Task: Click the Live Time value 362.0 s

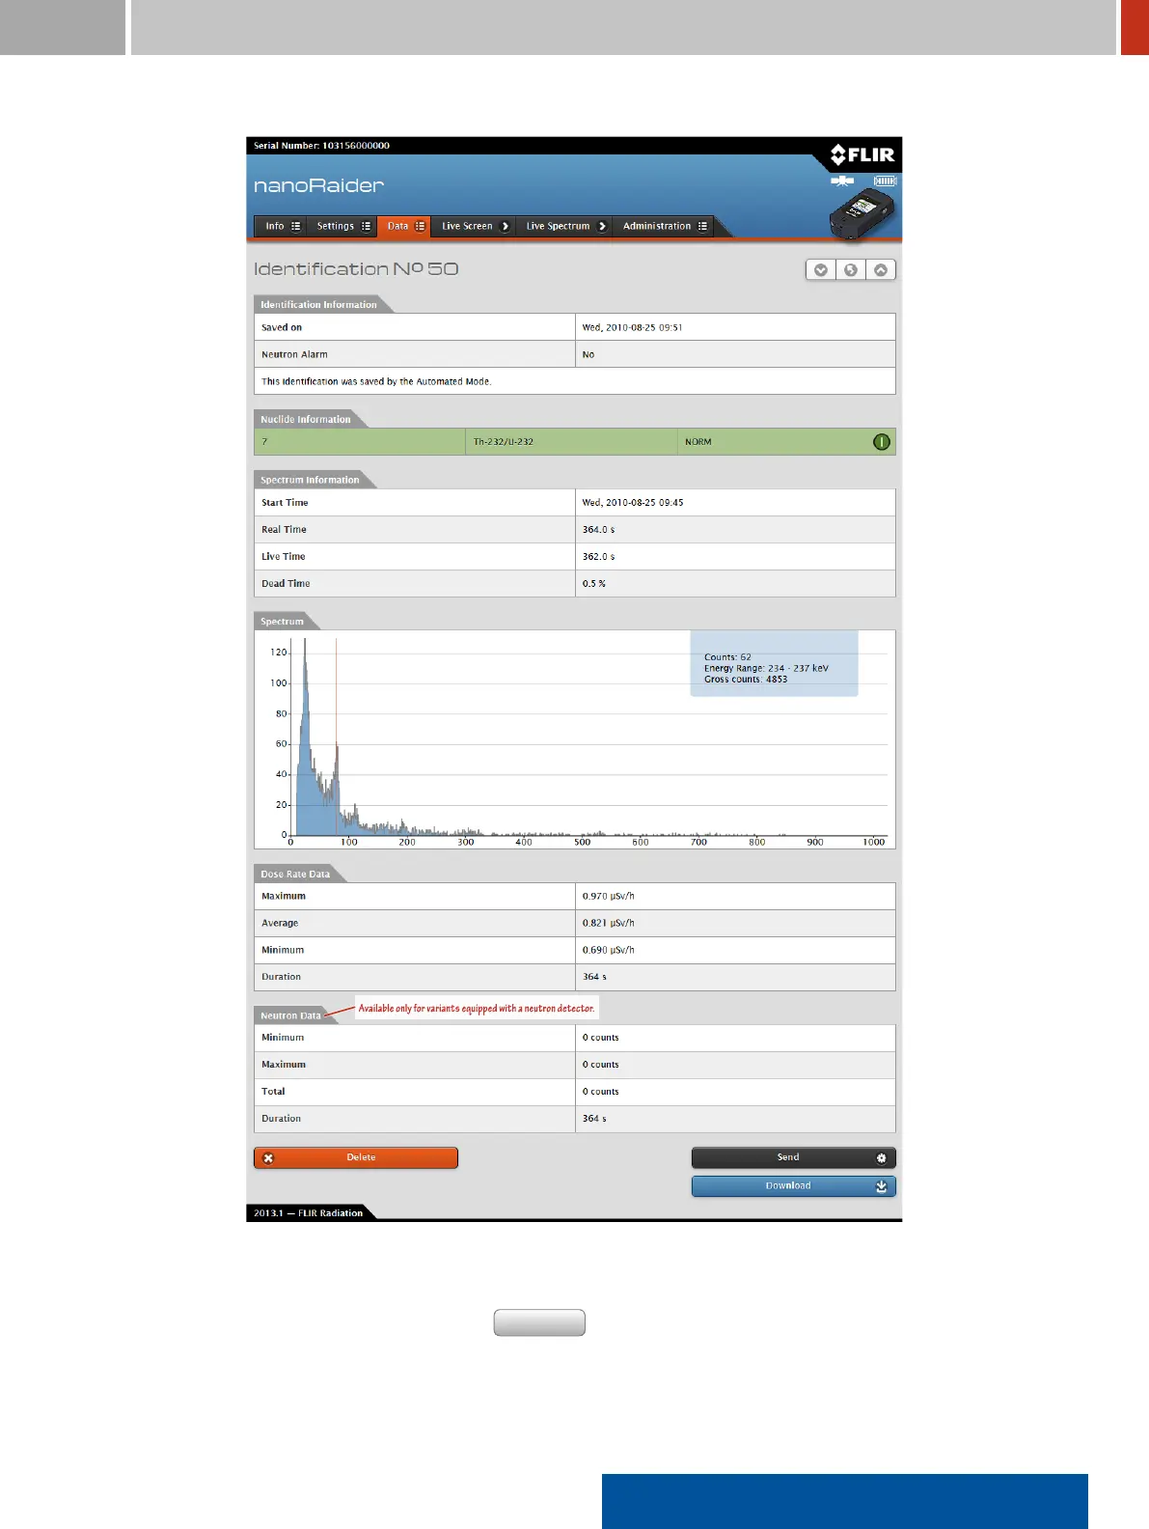Action: point(598,557)
